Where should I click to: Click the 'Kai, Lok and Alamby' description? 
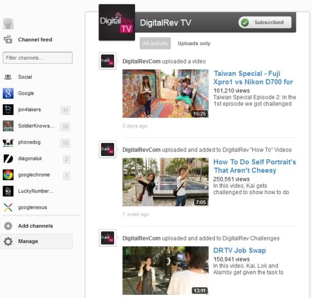(x=249, y=269)
